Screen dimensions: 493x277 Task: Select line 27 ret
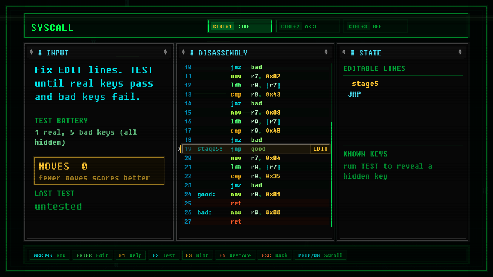tap(256, 222)
